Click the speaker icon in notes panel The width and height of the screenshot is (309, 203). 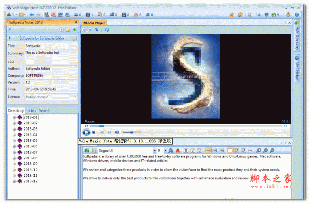click(x=74, y=30)
